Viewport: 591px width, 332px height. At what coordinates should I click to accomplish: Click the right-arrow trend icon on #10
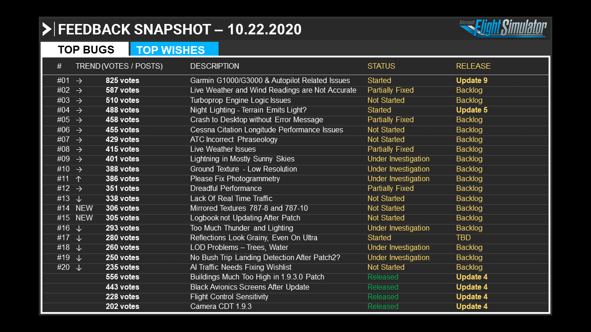coord(79,169)
